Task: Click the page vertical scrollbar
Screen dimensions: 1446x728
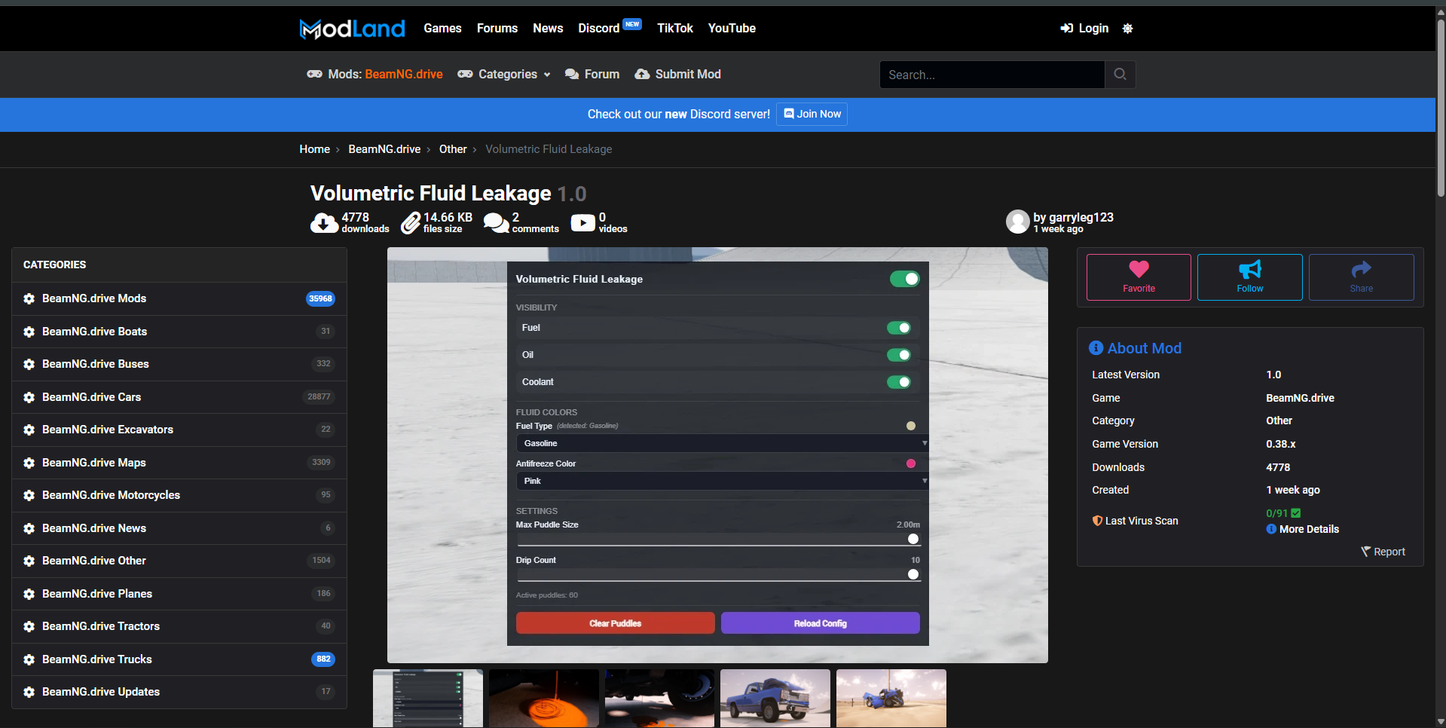Action: (x=1441, y=109)
